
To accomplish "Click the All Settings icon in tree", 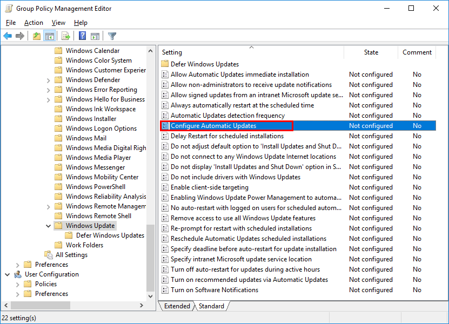I will tap(49, 255).
